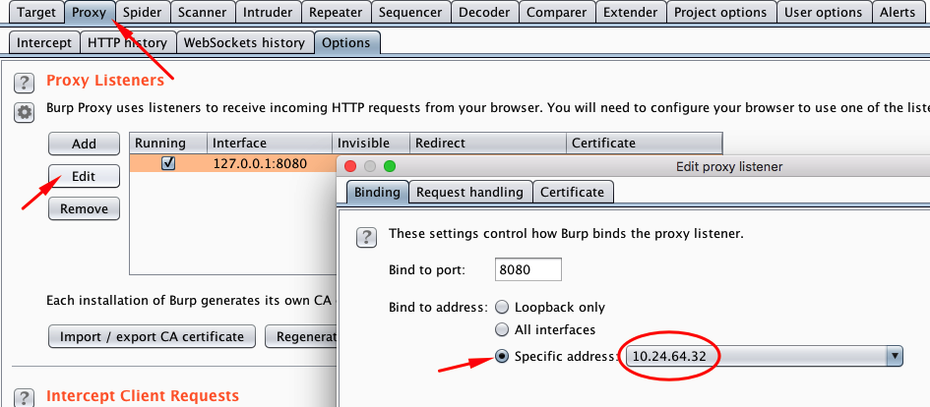The height and width of the screenshot is (407, 930).
Task: Open Decoder tab
Action: (x=484, y=12)
